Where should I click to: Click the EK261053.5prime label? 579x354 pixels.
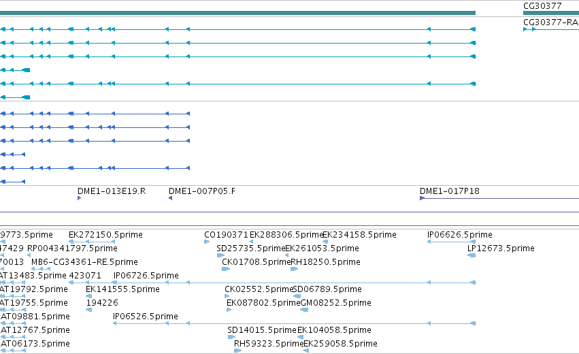322,248
